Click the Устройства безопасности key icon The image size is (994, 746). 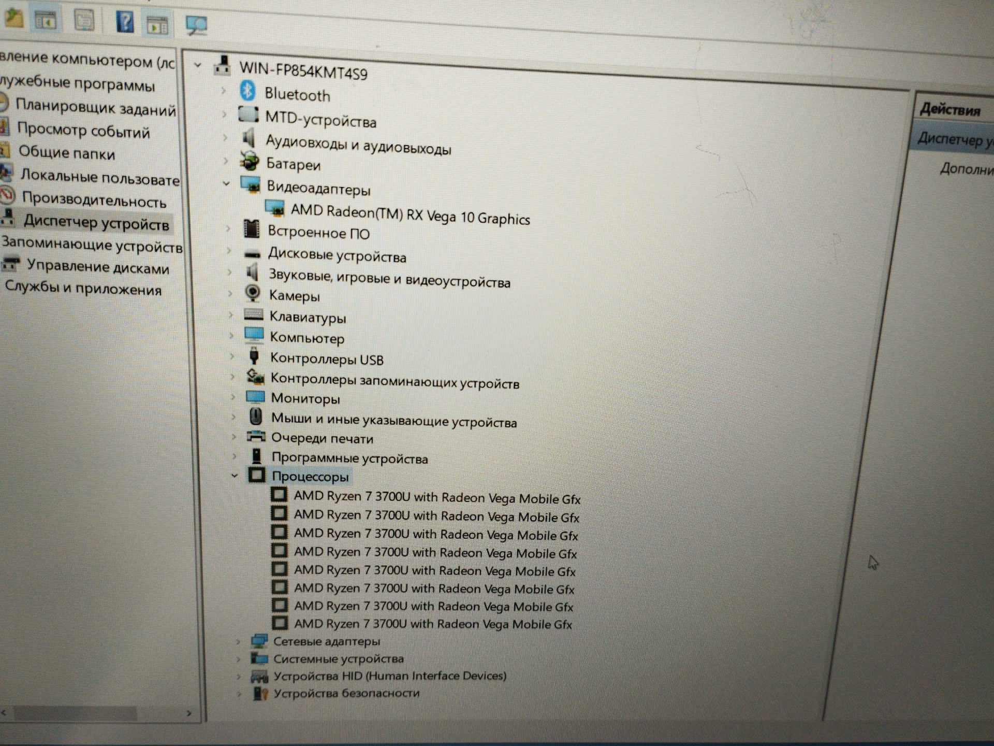tap(260, 693)
